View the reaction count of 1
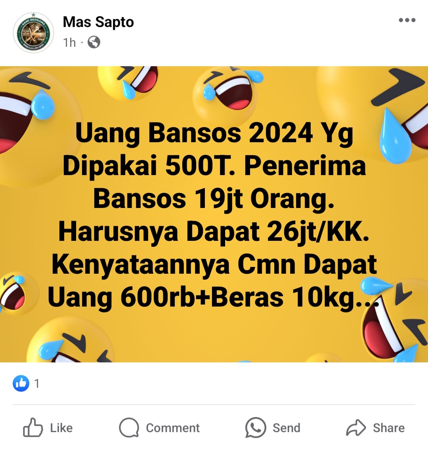The height and width of the screenshot is (450, 428). [x=36, y=384]
